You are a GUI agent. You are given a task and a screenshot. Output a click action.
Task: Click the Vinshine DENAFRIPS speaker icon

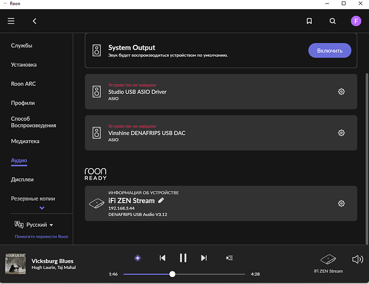[x=97, y=133]
